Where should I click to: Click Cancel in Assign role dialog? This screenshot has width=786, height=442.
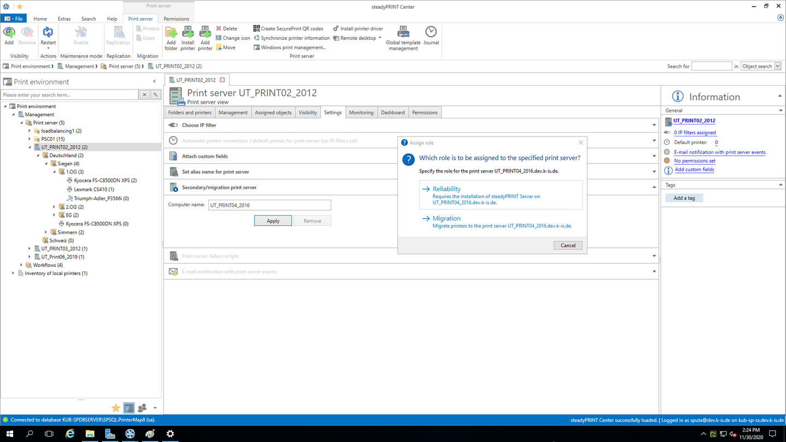click(568, 245)
